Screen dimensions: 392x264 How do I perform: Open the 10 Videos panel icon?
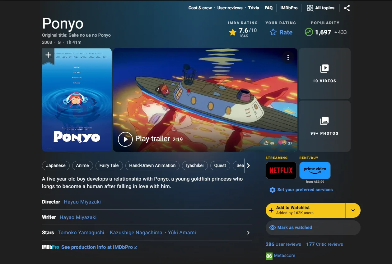324,69
